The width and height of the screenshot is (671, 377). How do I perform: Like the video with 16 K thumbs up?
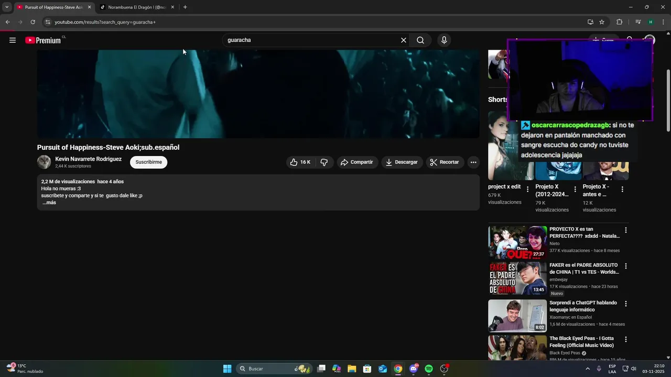point(301,162)
